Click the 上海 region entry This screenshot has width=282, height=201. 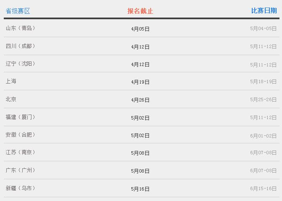pos(11,81)
